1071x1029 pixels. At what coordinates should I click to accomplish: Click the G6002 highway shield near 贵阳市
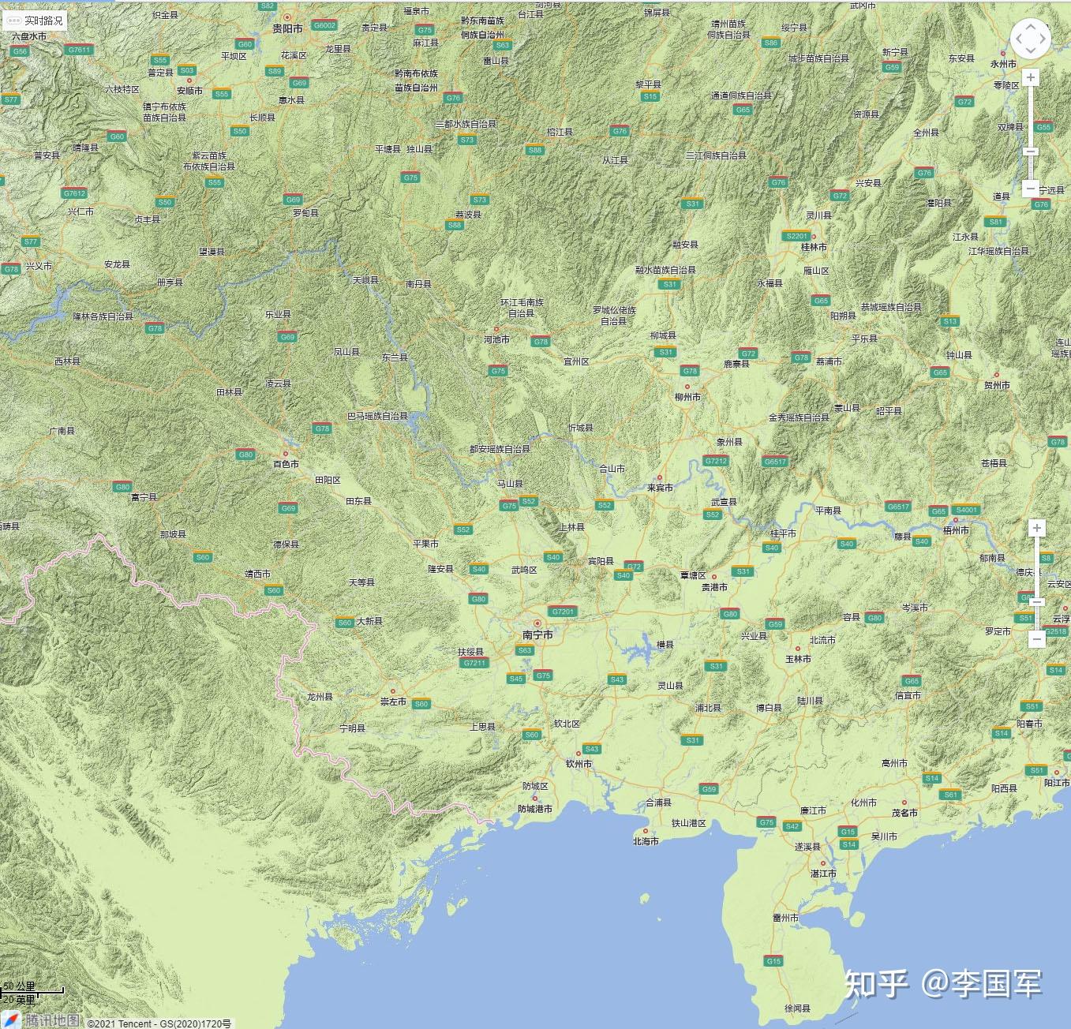(x=324, y=25)
